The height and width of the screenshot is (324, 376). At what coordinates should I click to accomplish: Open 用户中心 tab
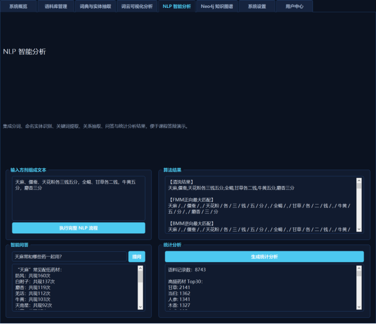(294, 6)
